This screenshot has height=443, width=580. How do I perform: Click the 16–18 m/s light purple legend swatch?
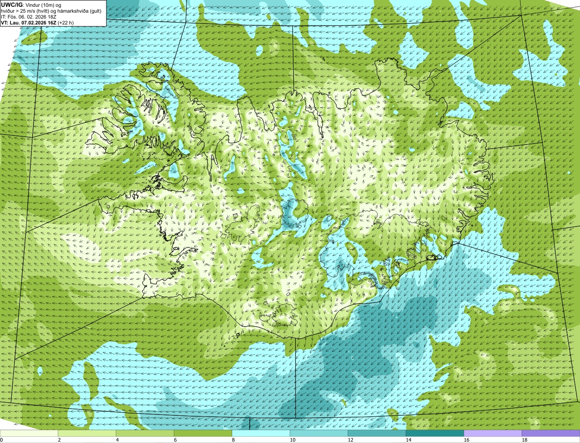click(493, 433)
